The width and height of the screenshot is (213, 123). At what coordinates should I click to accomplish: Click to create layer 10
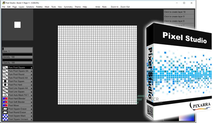coord(179,12)
